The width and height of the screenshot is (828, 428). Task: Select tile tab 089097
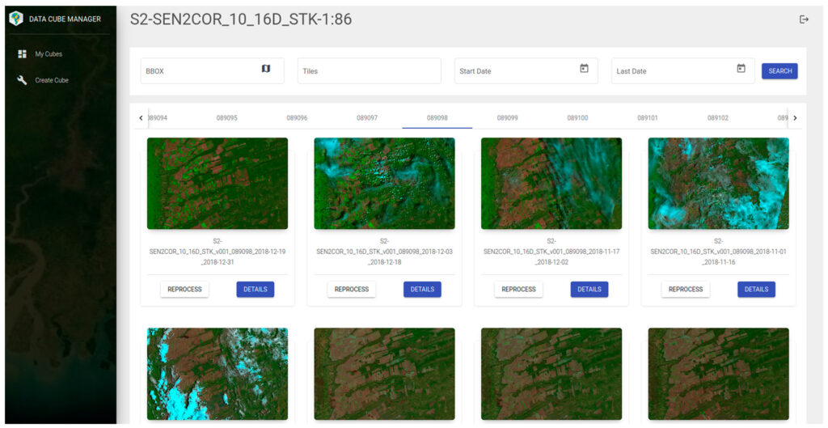367,118
